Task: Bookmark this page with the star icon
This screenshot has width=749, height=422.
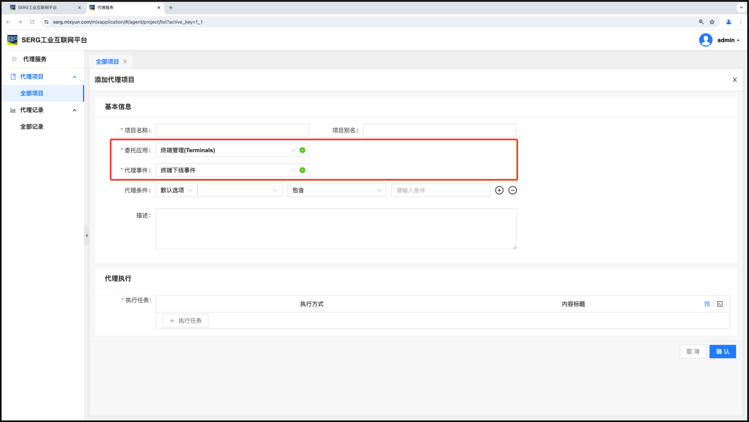Action: point(712,22)
